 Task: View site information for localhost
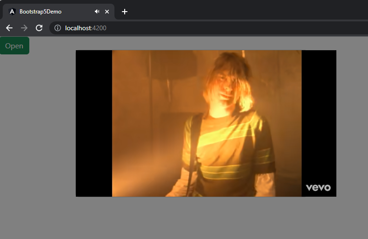point(58,28)
